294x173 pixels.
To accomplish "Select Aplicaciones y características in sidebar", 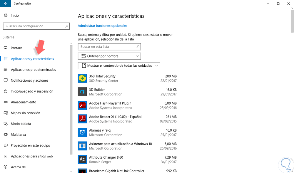I will pyautogui.click(x=32, y=59).
